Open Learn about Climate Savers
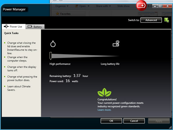Screen dimensions: 173x130 (x=19, y=88)
